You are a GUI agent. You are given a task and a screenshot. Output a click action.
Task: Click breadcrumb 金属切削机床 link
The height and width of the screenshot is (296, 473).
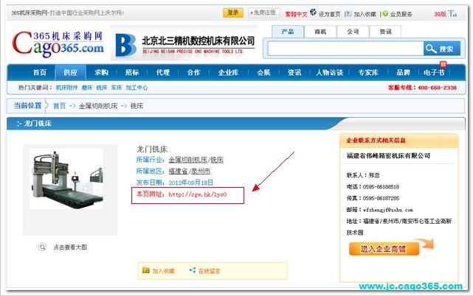(98, 106)
